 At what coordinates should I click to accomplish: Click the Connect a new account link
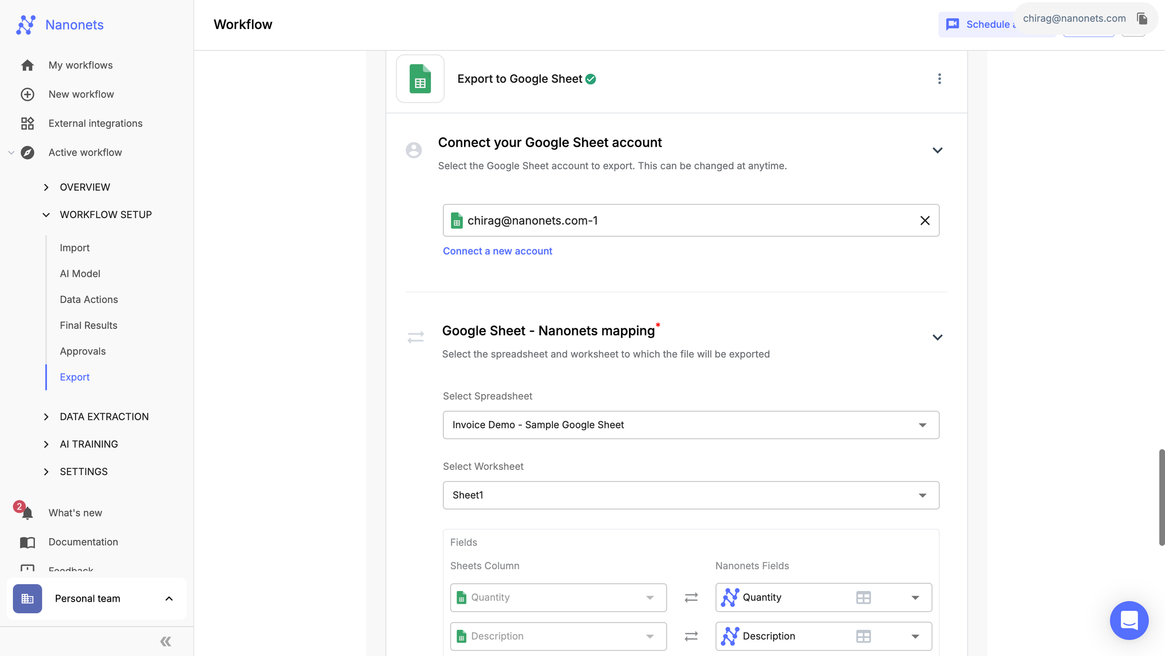click(497, 251)
